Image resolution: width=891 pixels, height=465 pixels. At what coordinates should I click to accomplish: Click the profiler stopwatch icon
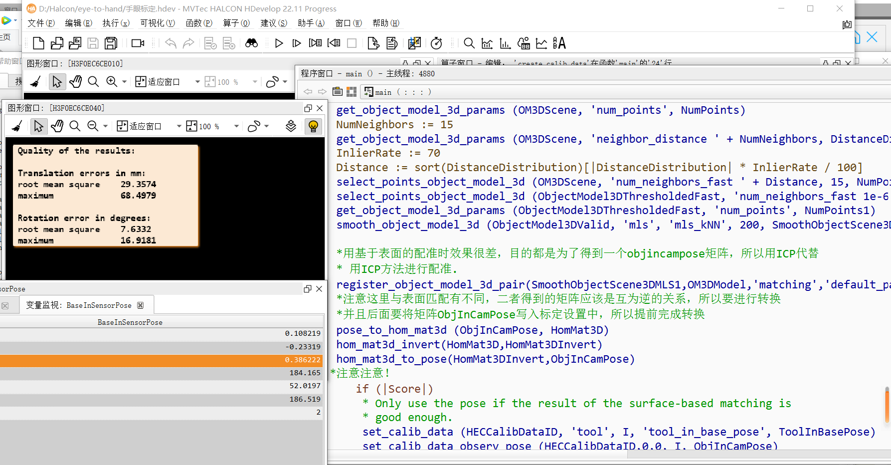coord(436,43)
